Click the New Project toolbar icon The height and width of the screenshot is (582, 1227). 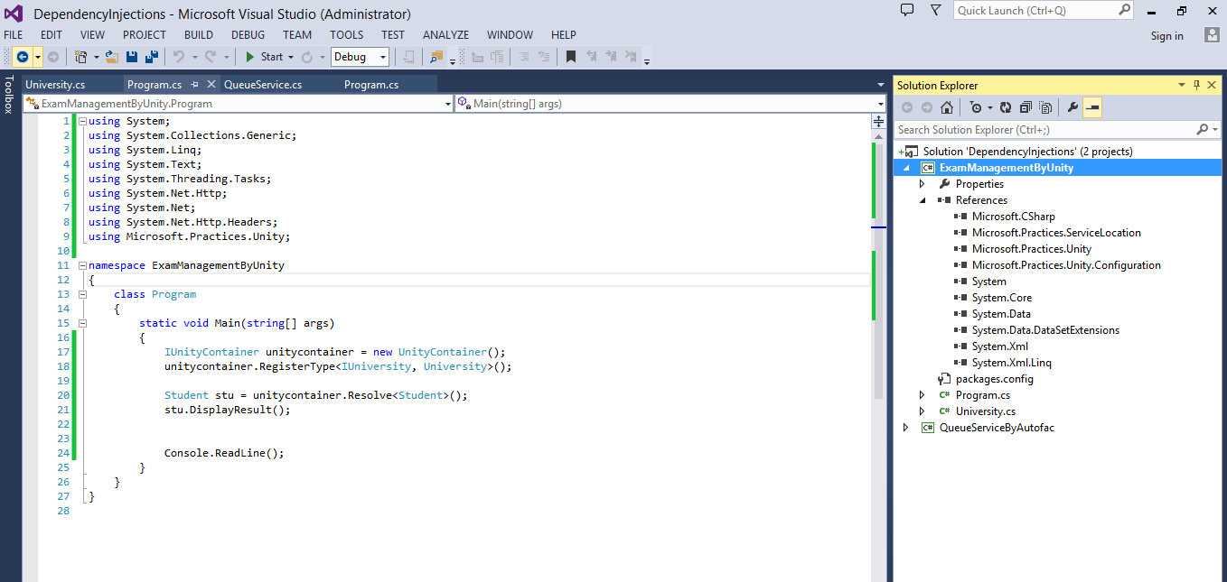click(x=81, y=57)
